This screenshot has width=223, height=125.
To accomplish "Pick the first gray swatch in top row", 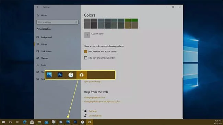I will click(x=87, y=20).
